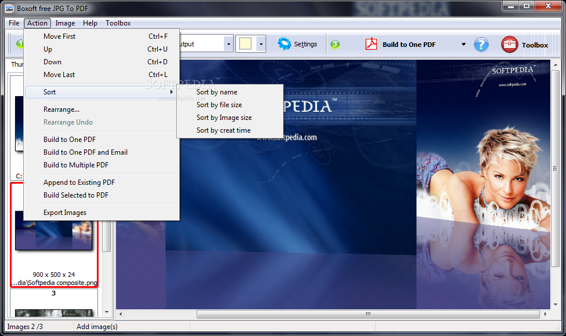
Task: Choose Append to Existing PDF
Action: (x=102, y=182)
